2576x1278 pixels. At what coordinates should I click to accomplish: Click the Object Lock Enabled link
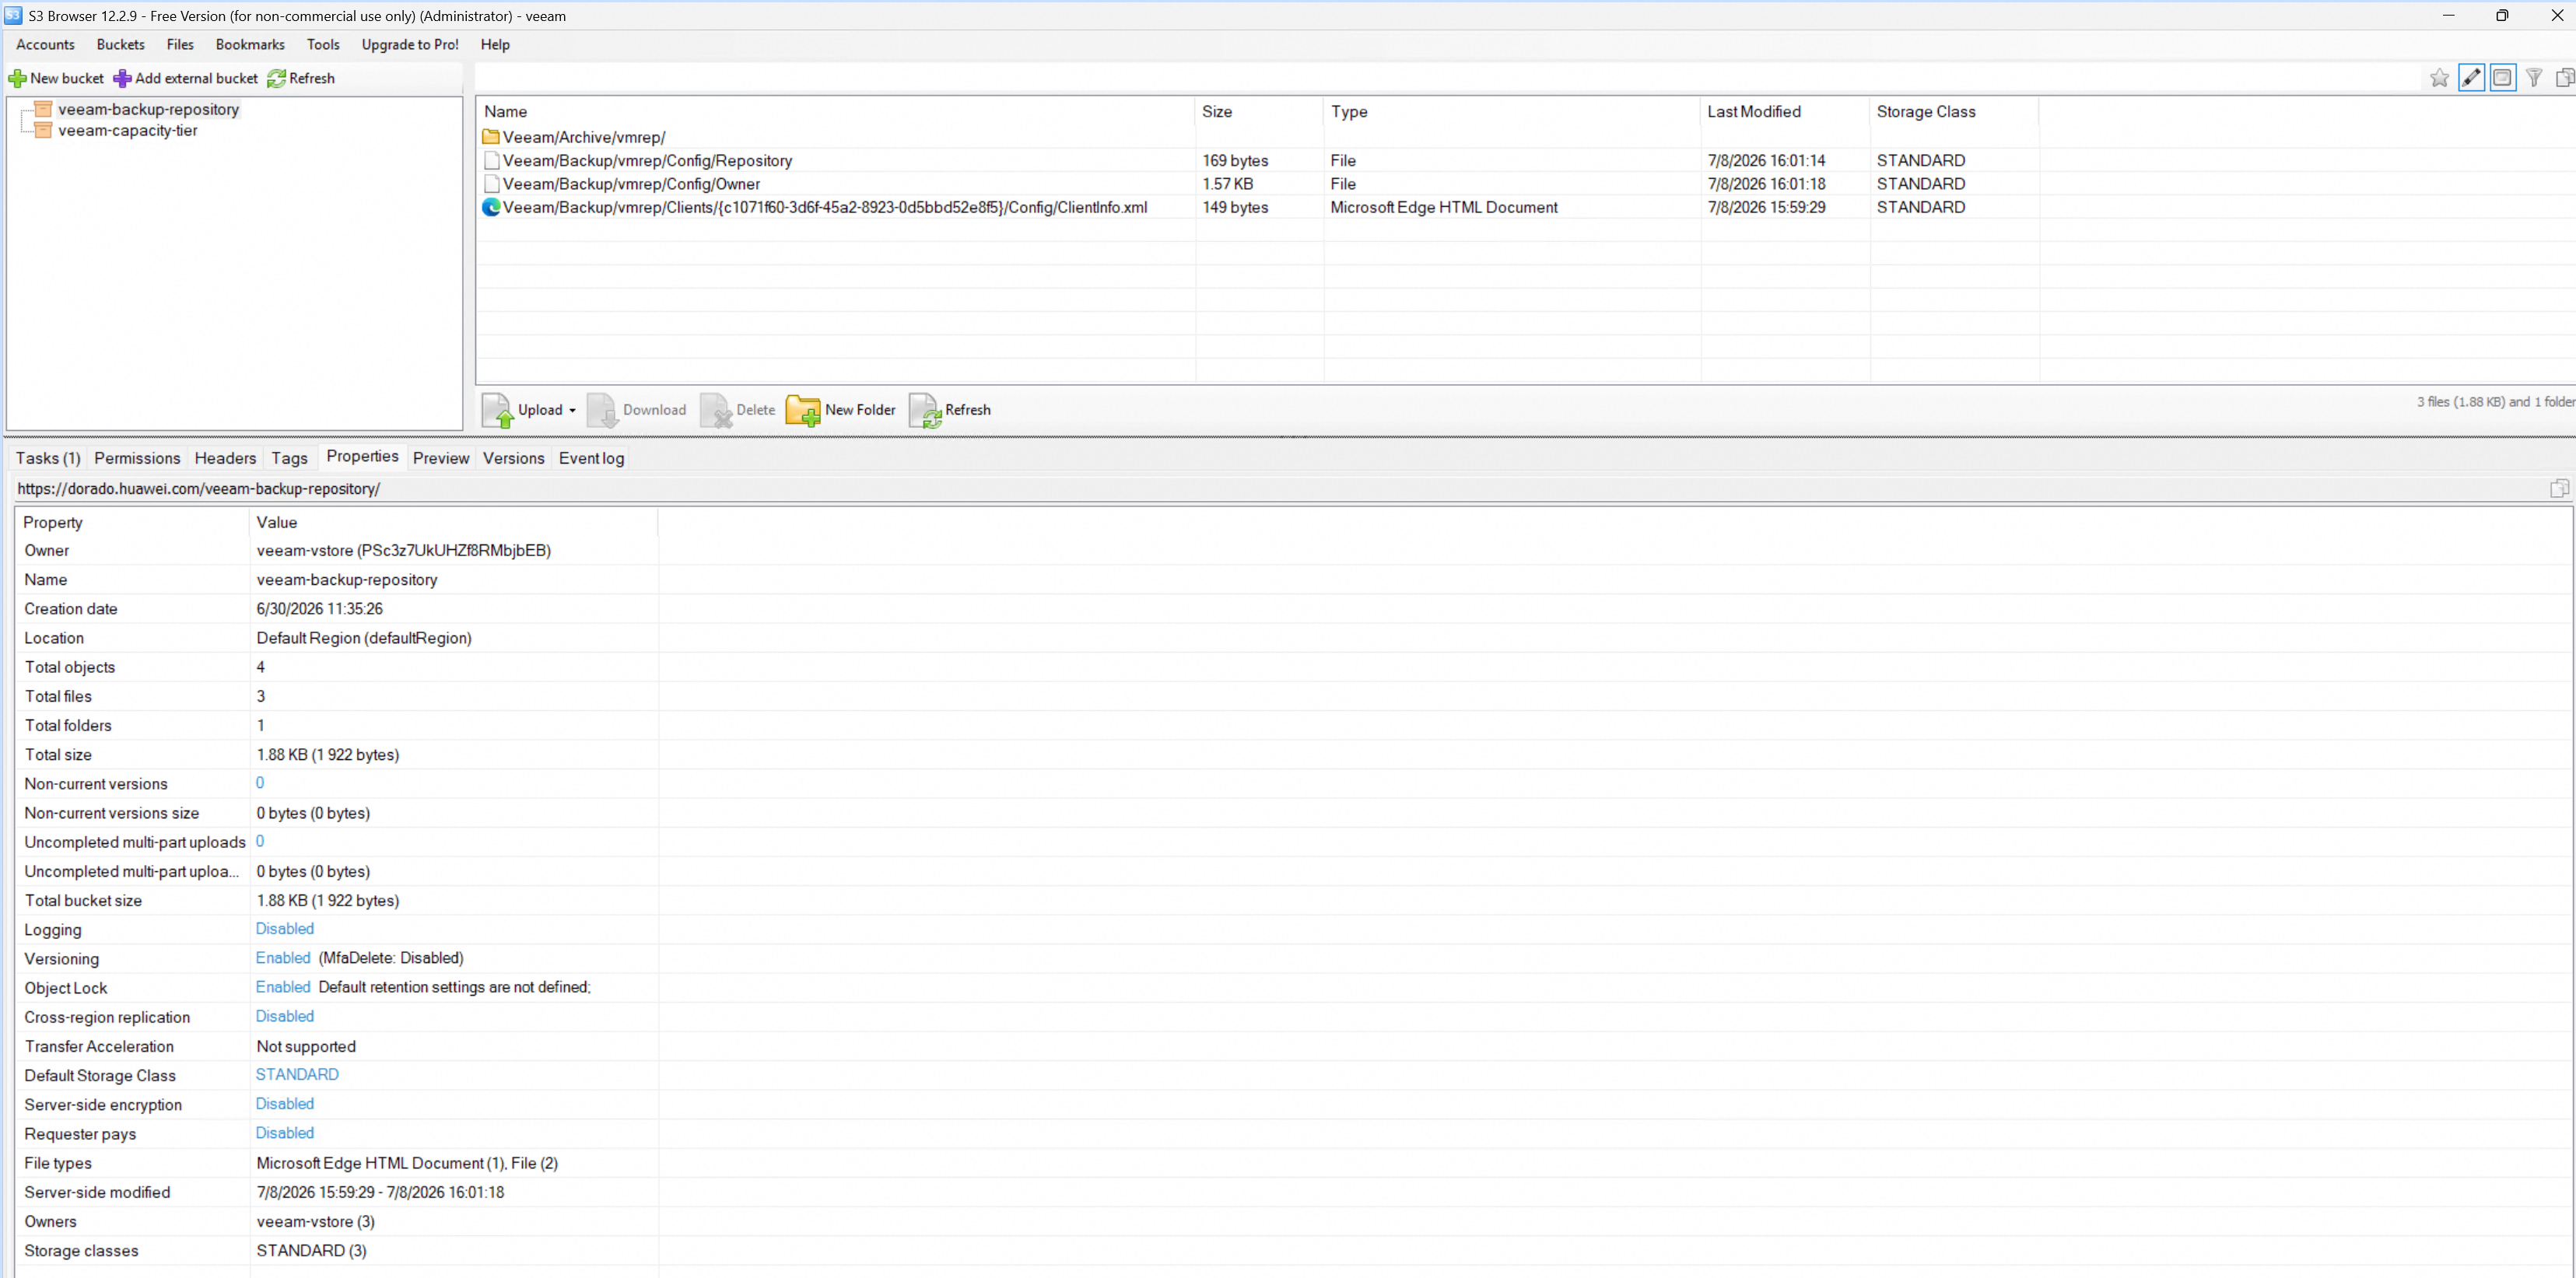point(283,987)
